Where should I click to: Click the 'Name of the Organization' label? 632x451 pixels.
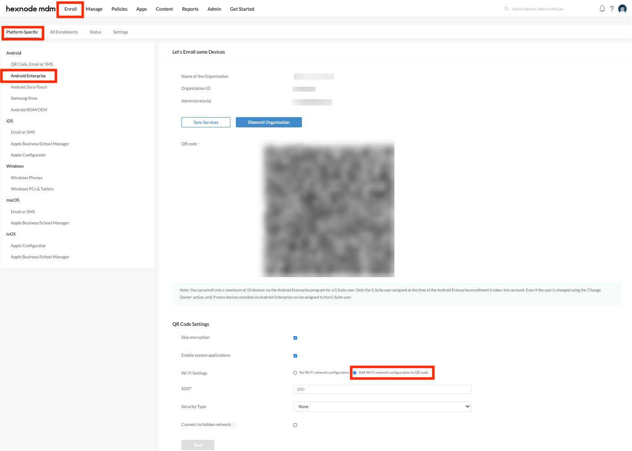pyautogui.click(x=205, y=76)
